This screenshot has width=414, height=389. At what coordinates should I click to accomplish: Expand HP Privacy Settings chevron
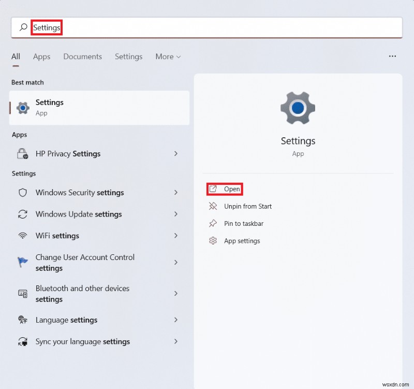click(176, 153)
